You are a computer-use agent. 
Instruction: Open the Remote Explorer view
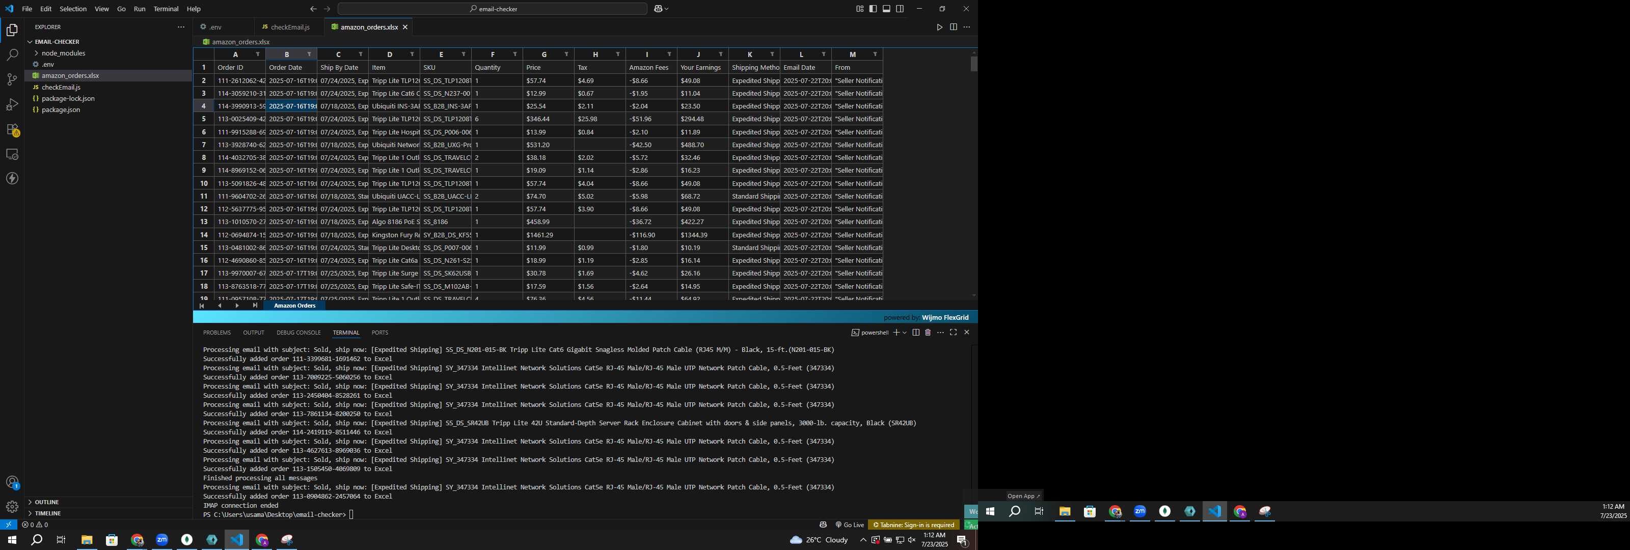[12, 154]
